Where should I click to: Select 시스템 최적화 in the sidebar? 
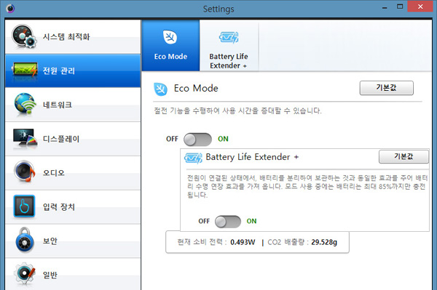tap(73, 36)
